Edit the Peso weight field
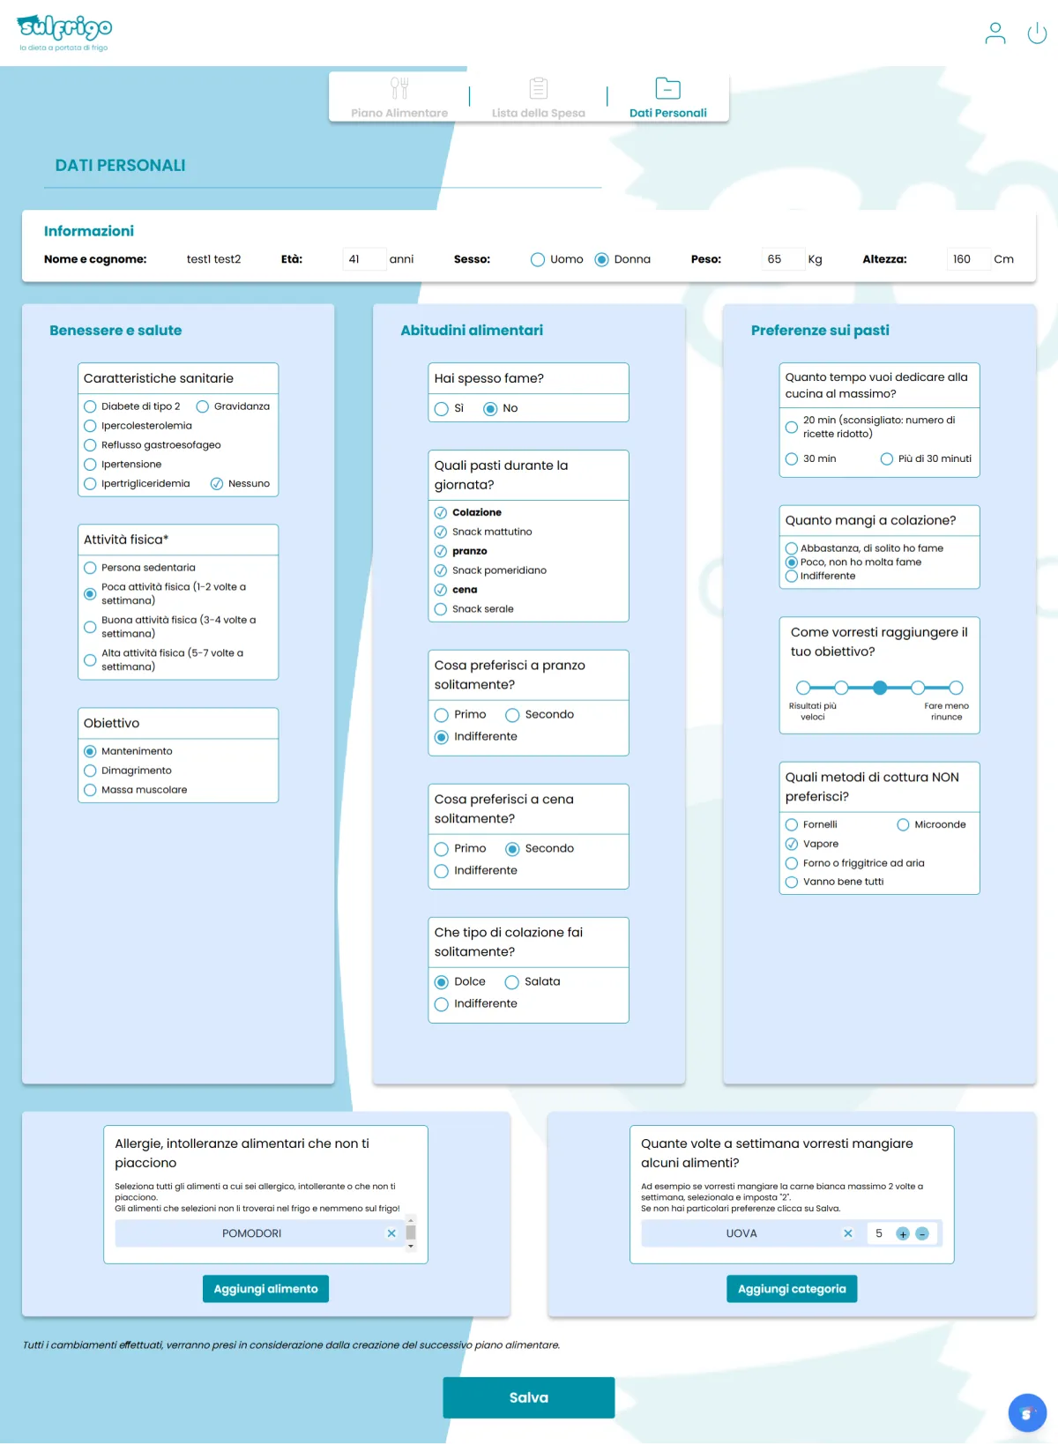The width and height of the screenshot is (1058, 1445). (783, 259)
